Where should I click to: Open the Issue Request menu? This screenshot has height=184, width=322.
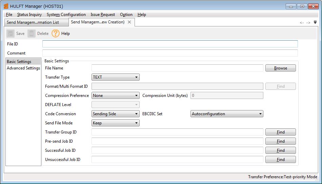(x=103, y=15)
